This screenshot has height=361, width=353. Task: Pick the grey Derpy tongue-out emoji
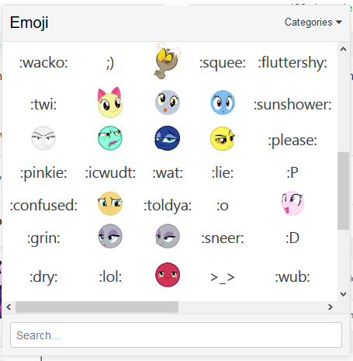pos(168,102)
